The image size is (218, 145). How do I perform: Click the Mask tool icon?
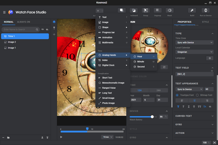click(170, 11)
